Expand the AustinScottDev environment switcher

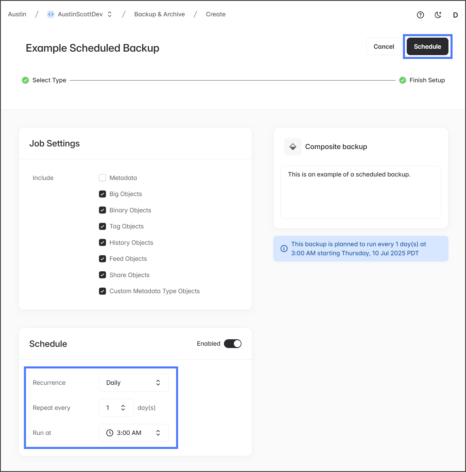tap(110, 14)
